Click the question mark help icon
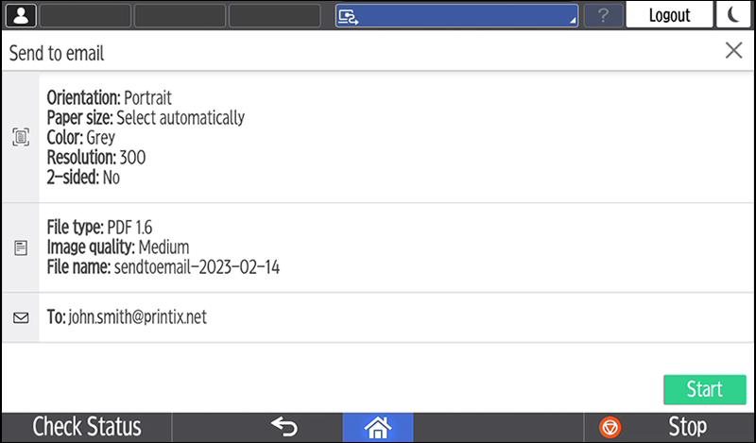Image resolution: width=756 pixels, height=443 pixels. pyautogui.click(x=603, y=15)
